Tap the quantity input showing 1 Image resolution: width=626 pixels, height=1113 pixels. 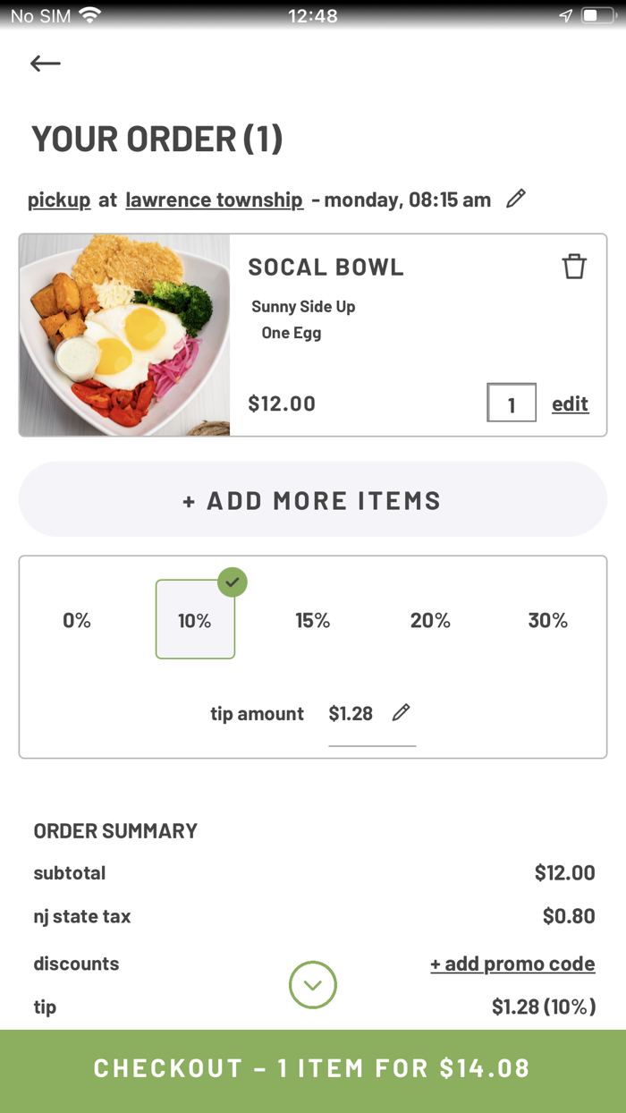pyautogui.click(x=511, y=403)
